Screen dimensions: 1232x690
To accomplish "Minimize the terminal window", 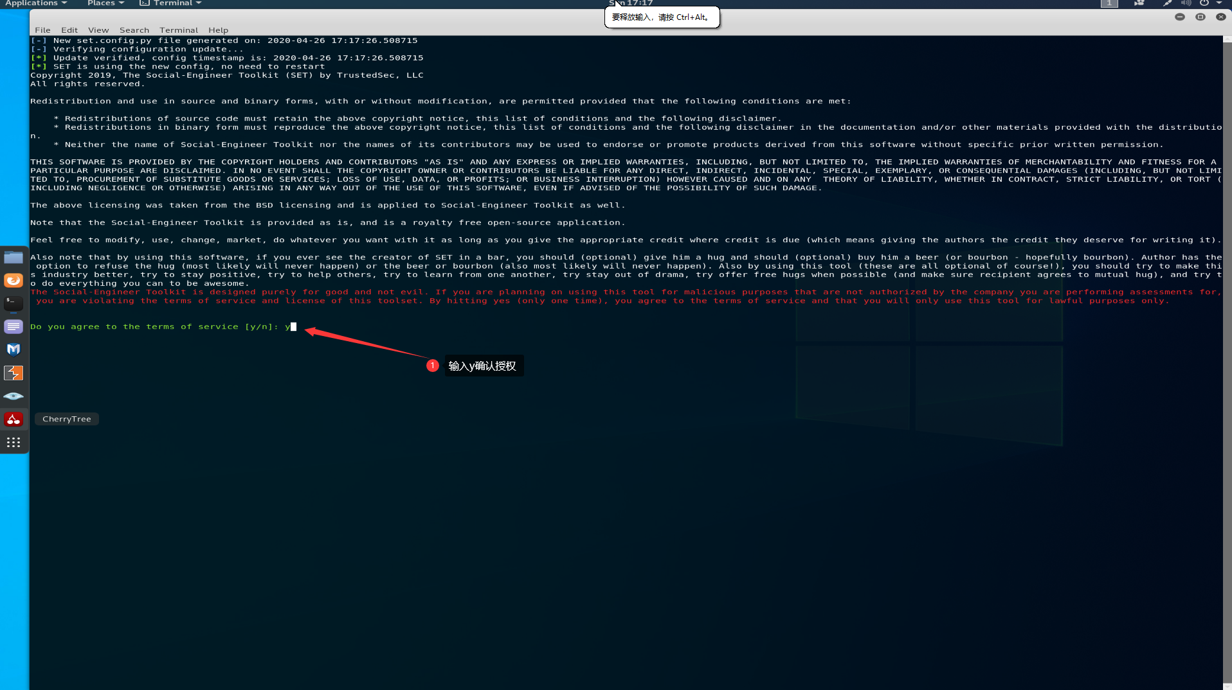I will click(1180, 17).
